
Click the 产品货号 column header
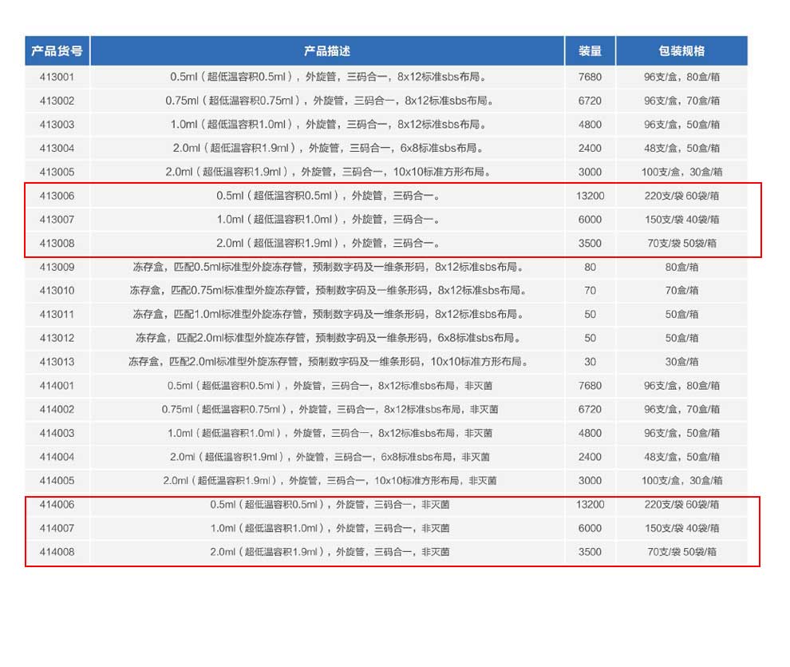coord(57,51)
